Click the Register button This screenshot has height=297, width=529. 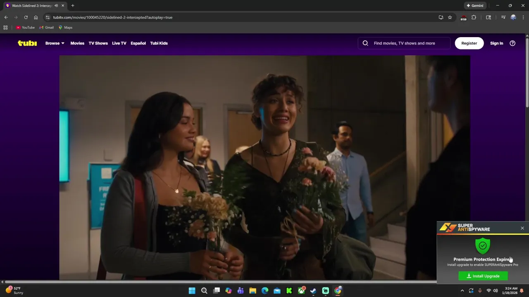coord(469,43)
